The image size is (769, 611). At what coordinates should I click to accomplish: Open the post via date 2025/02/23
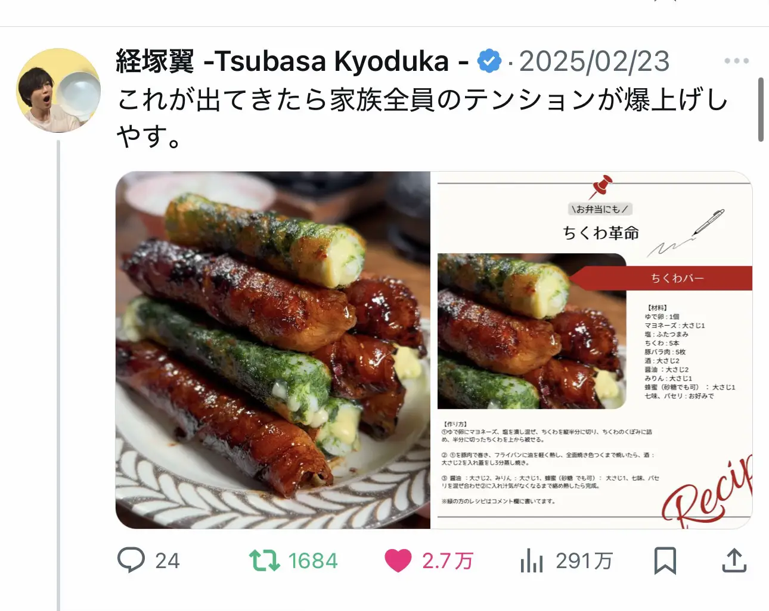click(594, 61)
